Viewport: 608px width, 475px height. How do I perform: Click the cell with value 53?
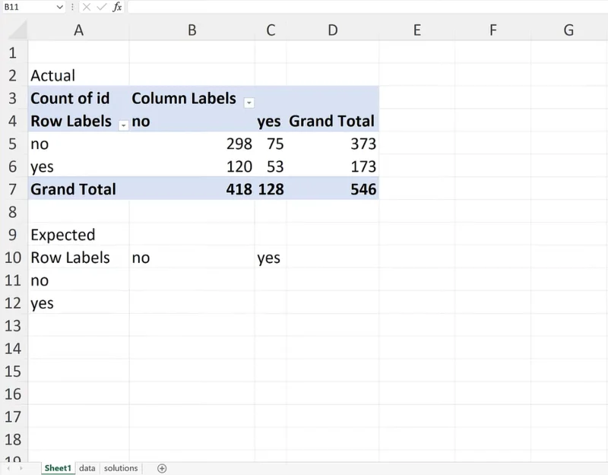[x=271, y=166]
